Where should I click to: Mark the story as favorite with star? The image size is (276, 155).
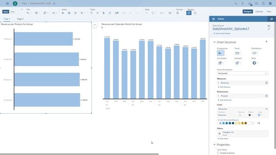click(54, 3)
